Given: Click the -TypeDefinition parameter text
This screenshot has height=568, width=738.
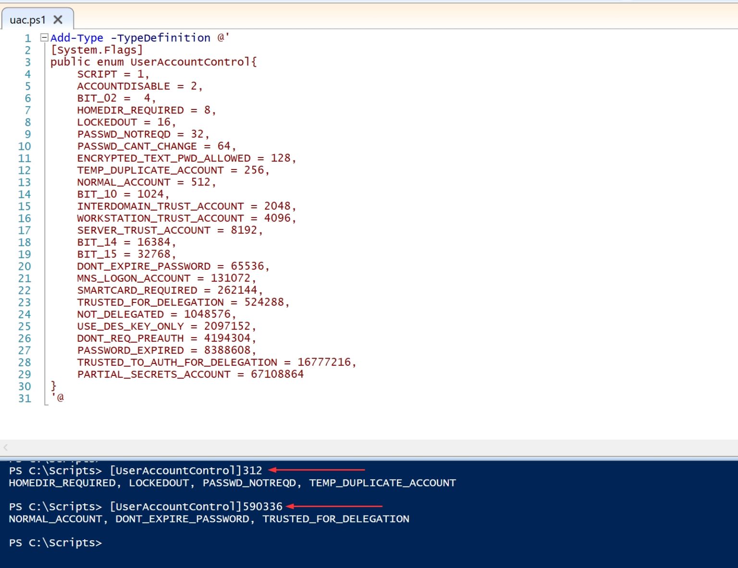Looking at the screenshot, I should click(x=160, y=38).
